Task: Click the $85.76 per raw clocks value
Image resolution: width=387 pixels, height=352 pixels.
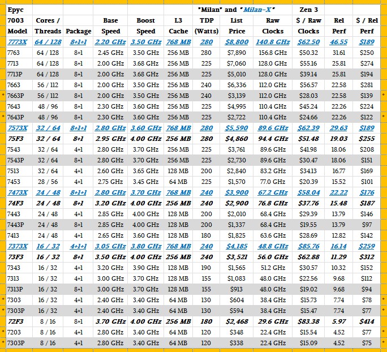Action: pyautogui.click(x=308, y=246)
